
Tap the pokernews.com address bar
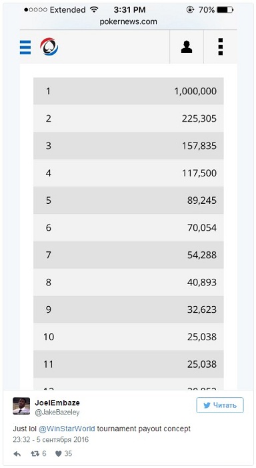point(128,21)
